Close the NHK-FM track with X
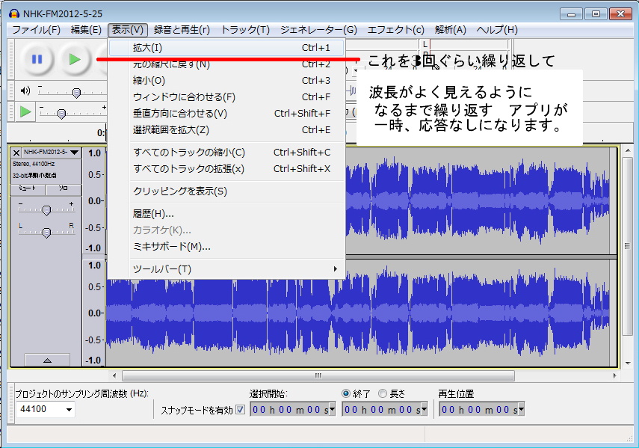This screenshot has height=448, width=639. pos(16,153)
